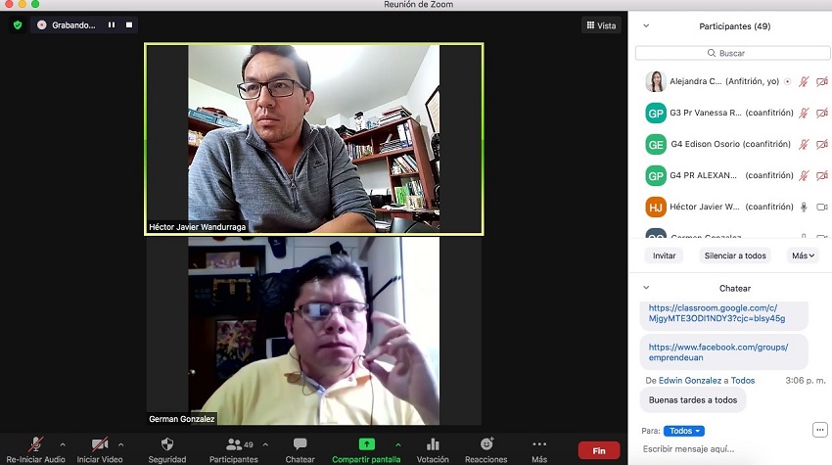Open Reacciones emoji menu
Screen dimensions: 832x465
[486, 449]
